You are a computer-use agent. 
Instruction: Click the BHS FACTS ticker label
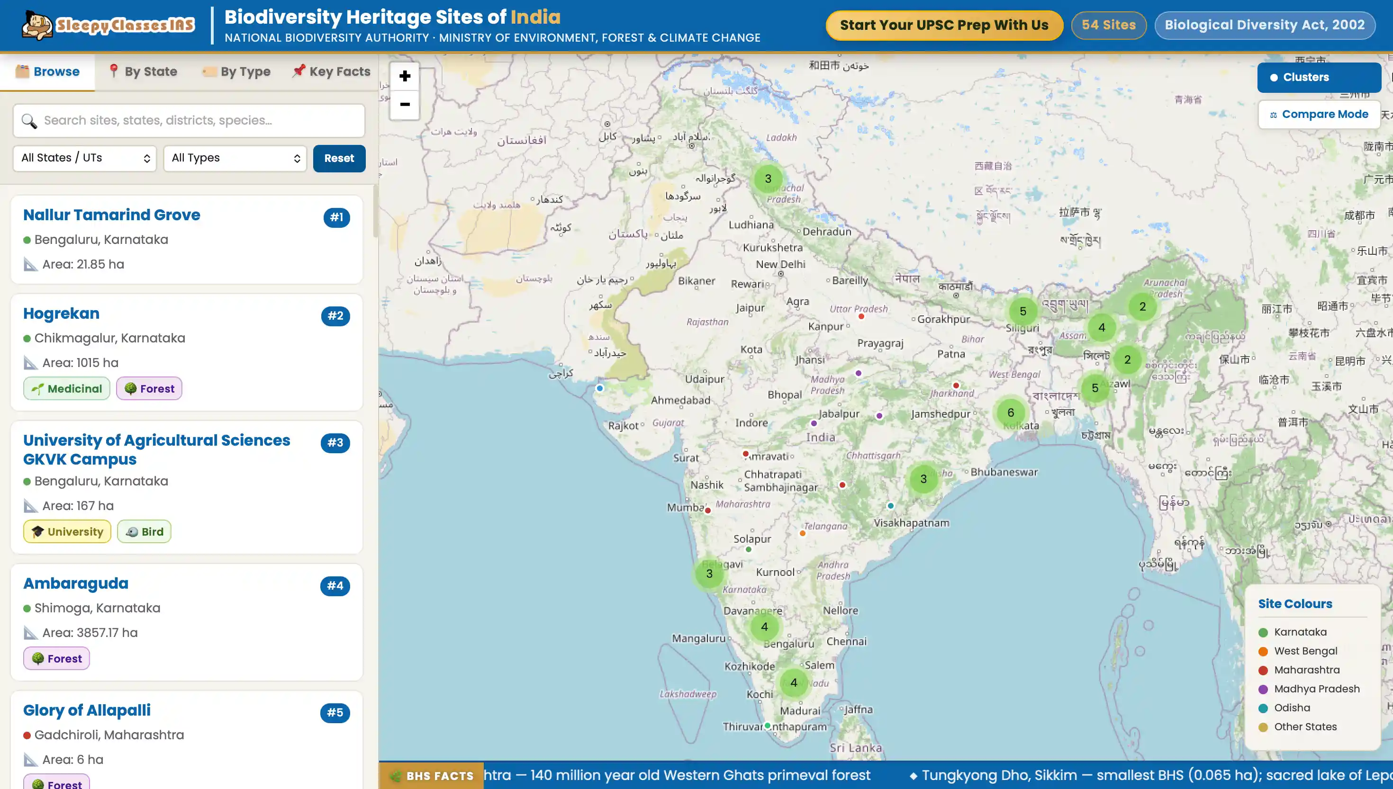[x=432, y=776]
